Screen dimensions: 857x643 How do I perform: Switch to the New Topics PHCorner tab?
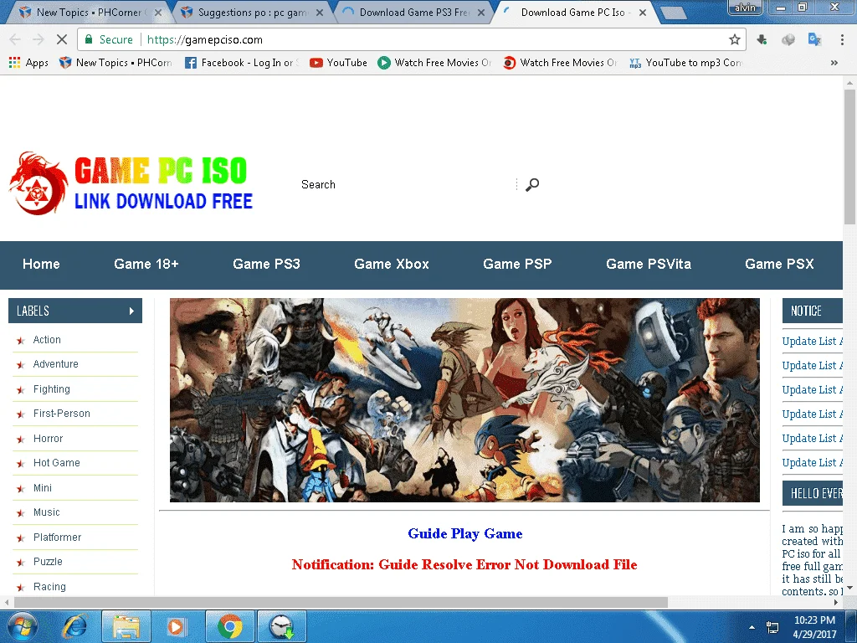coord(87,12)
